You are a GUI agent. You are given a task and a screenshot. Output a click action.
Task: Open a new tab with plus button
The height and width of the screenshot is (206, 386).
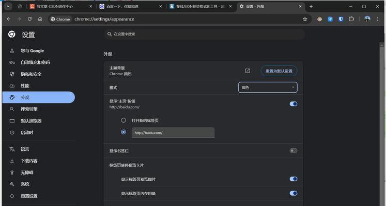pos(311,6)
